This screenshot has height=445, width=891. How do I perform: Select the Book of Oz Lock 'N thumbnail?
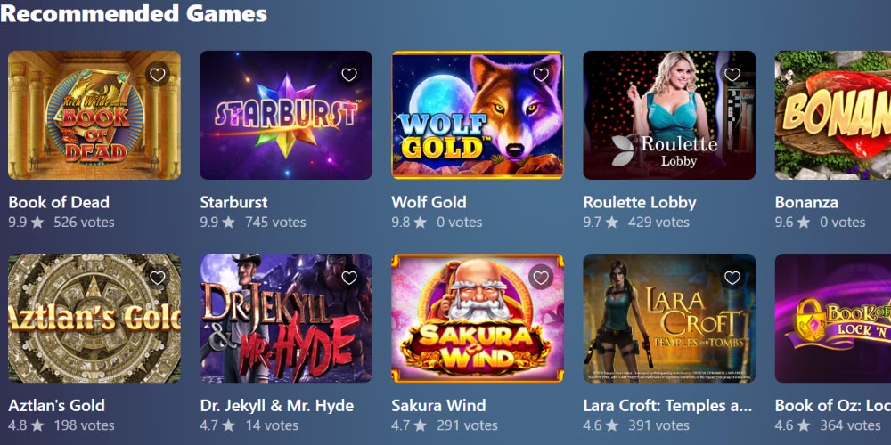pyautogui.click(x=833, y=318)
